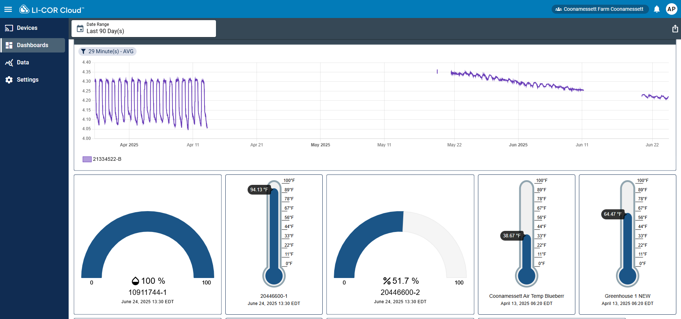Click the 20446600-1 thermometer bulb
The image size is (681, 319).
click(x=274, y=276)
